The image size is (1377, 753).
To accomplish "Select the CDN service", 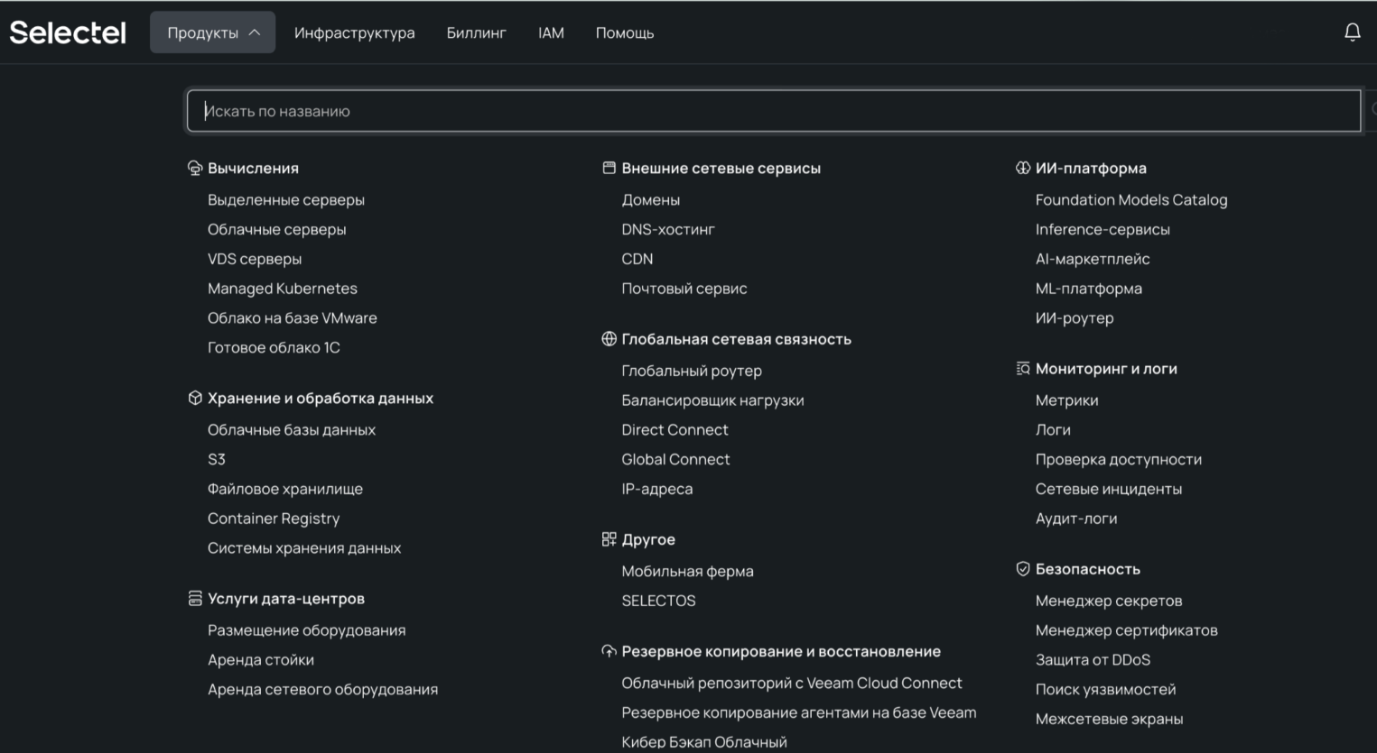I will 637,259.
